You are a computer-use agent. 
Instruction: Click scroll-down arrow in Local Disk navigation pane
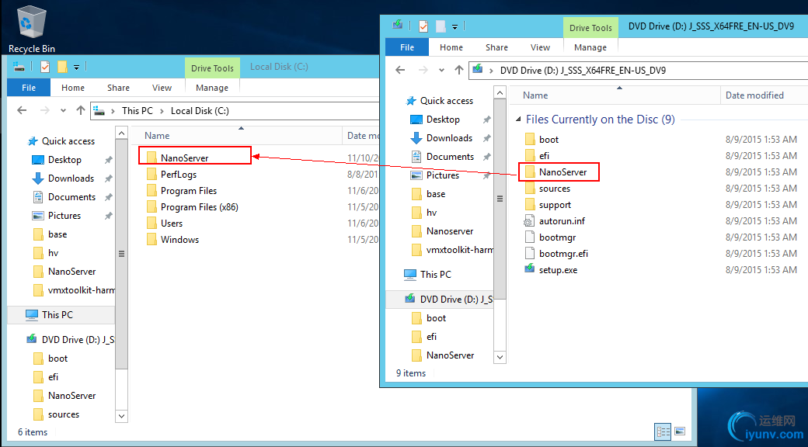click(x=122, y=416)
